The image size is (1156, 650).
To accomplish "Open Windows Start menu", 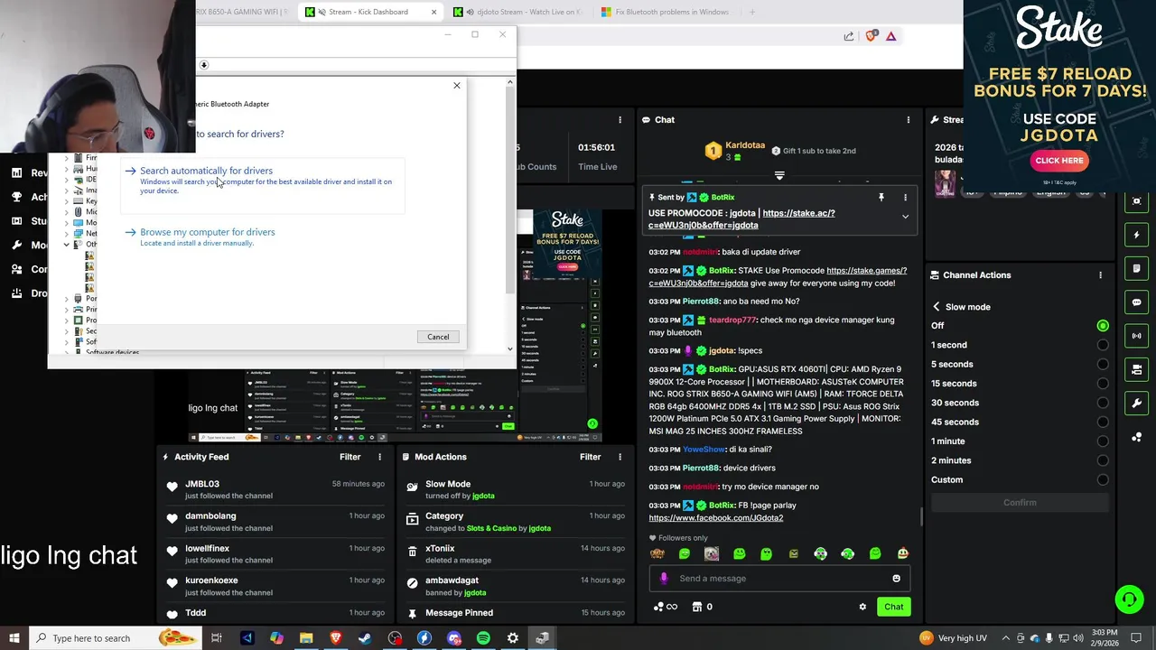I will tap(14, 638).
